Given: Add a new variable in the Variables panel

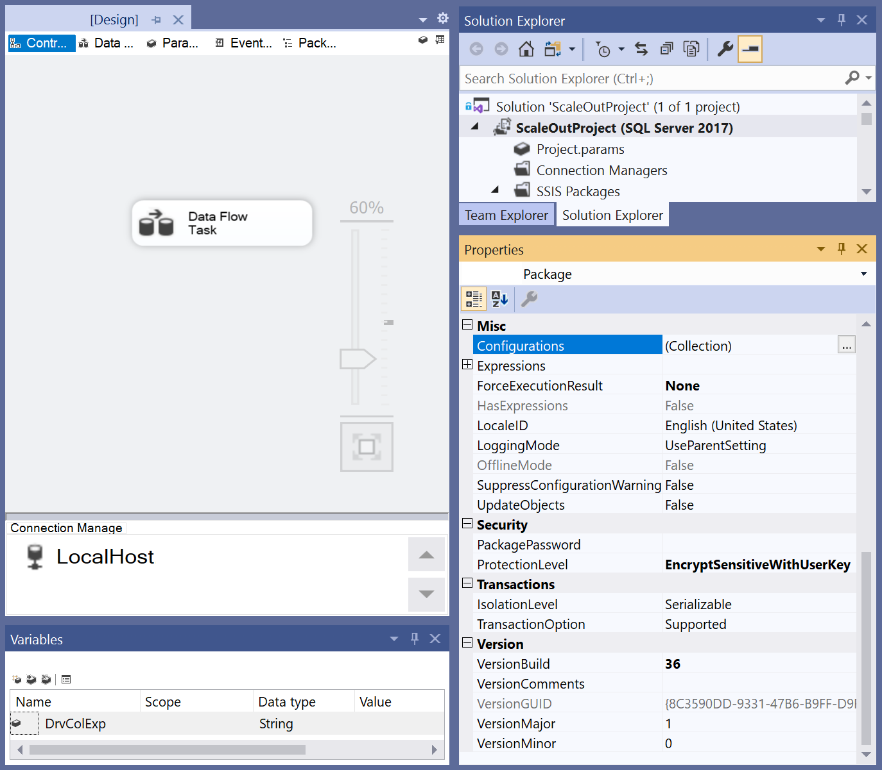Looking at the screenshot, I should 16,679.
